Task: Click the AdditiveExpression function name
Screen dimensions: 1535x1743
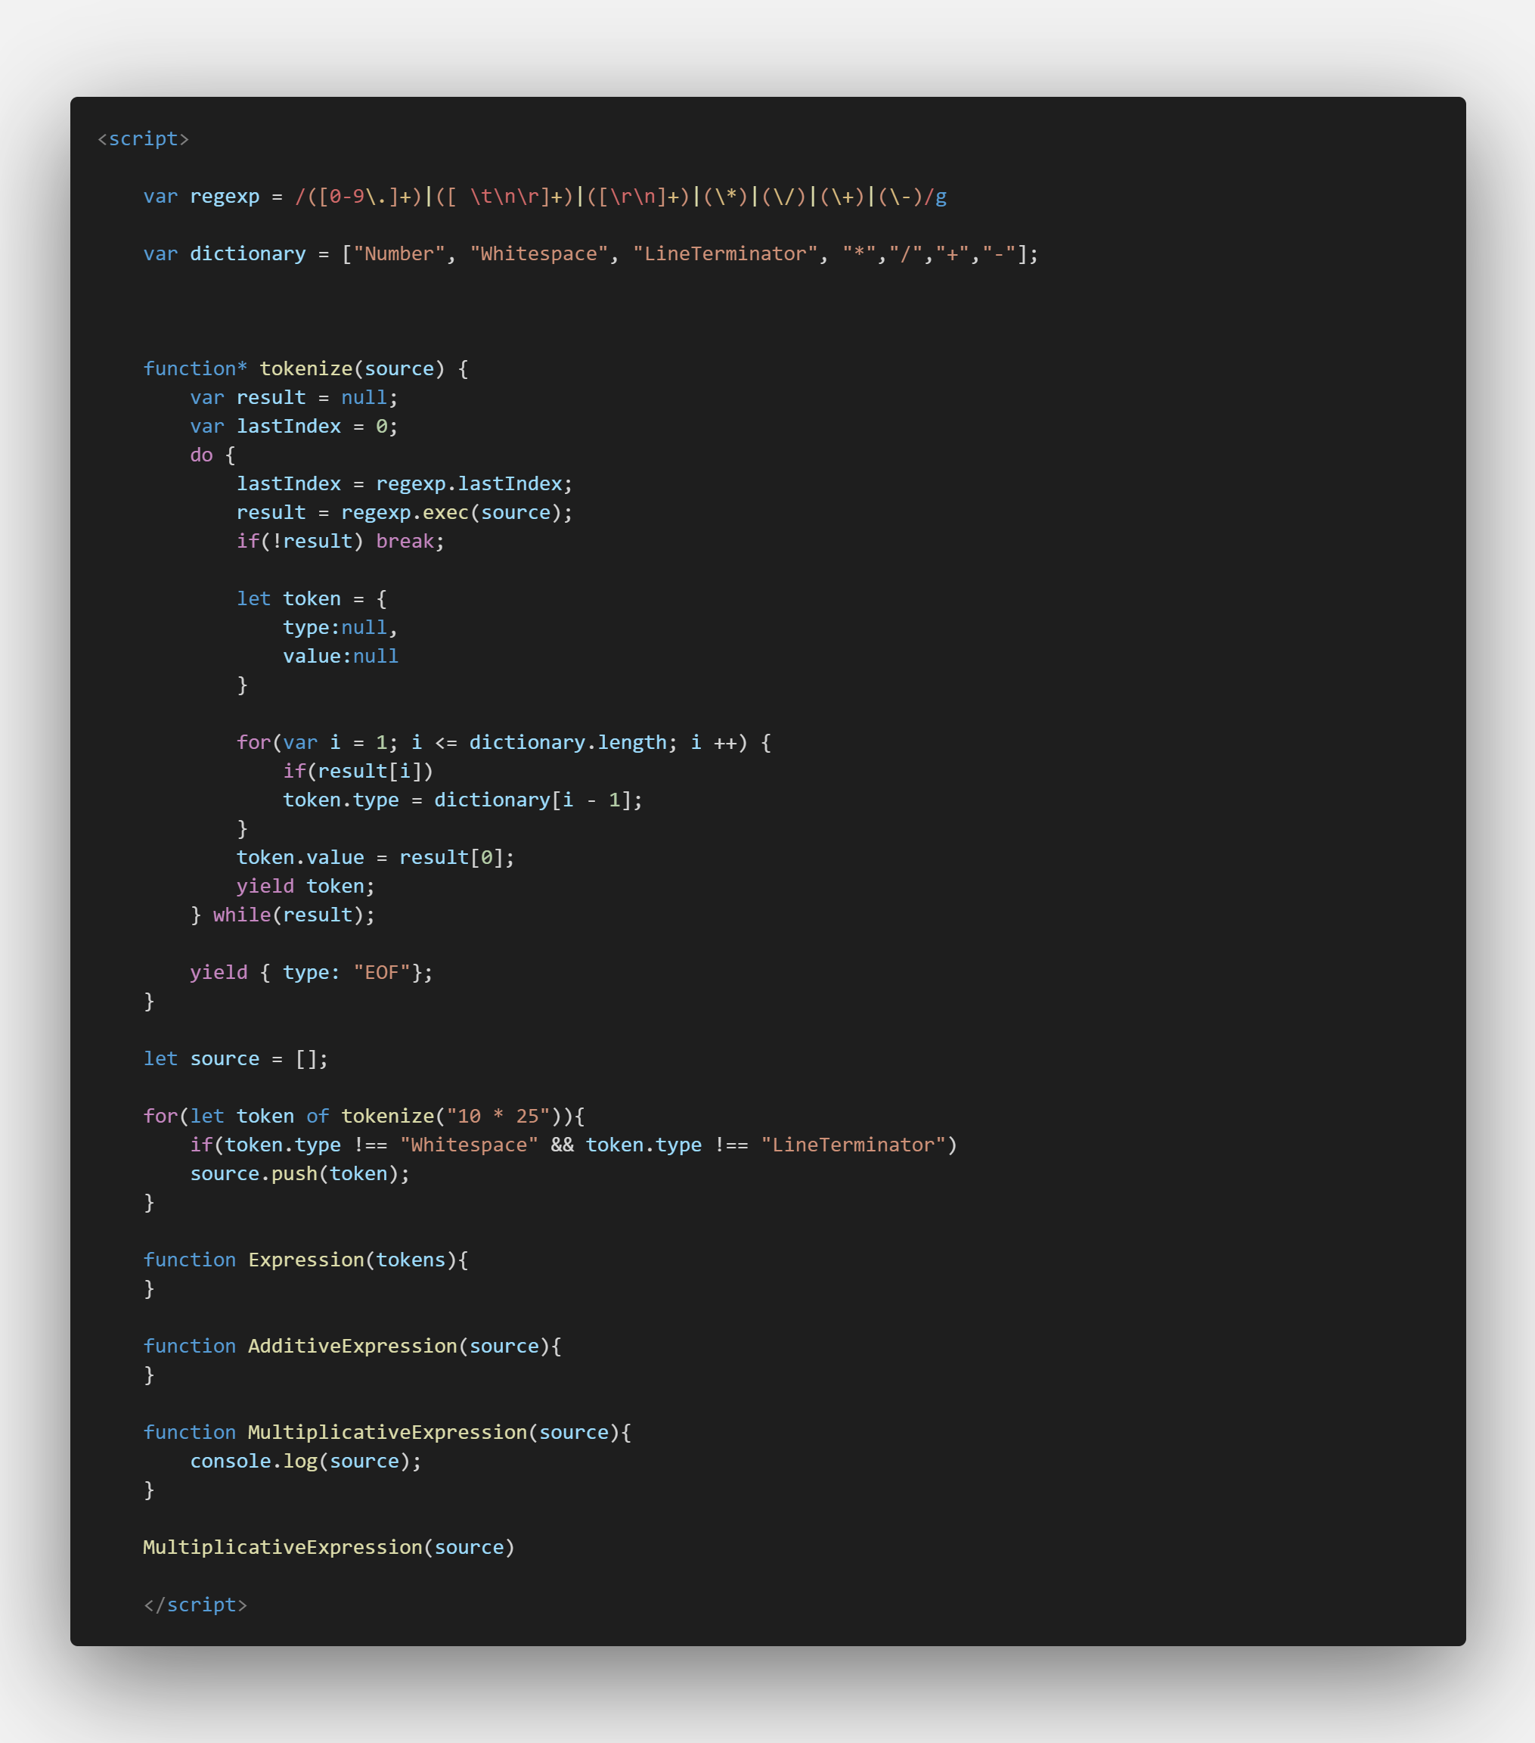Action: point(352,1347)
